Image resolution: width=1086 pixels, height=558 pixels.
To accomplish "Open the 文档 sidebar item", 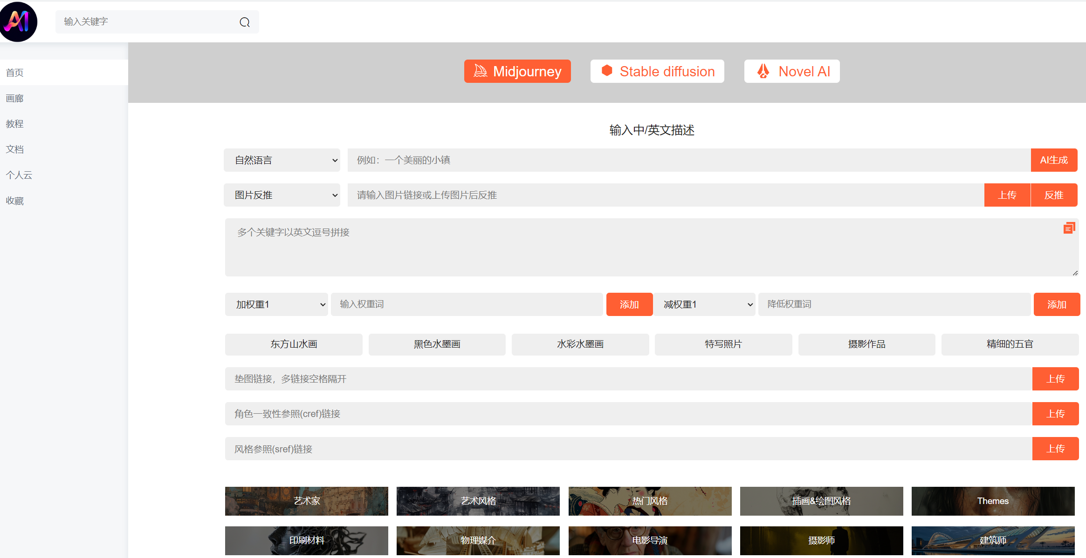I will [64, 149].
